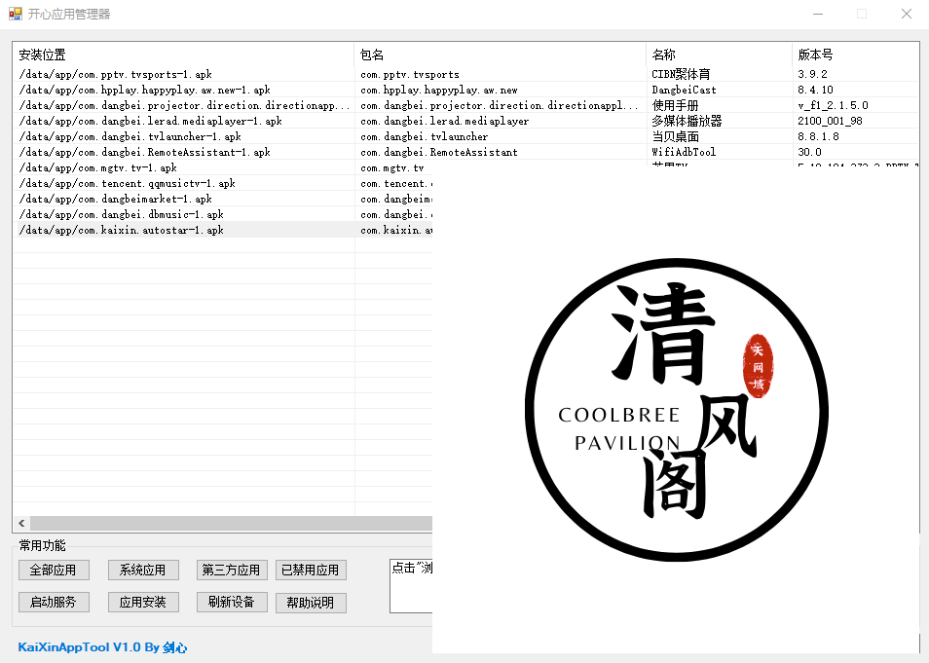This screenshot has height=663, width=929.
Task: Click the 开心应用管理器 window icon
Action: [x=15, y=14]
